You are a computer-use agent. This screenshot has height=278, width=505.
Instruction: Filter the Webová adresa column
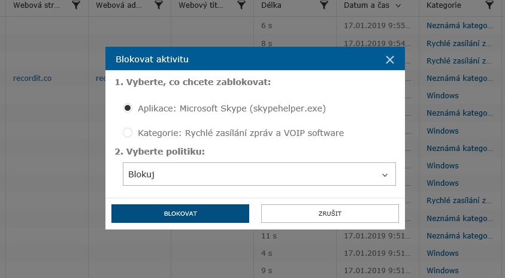[159, 5]
